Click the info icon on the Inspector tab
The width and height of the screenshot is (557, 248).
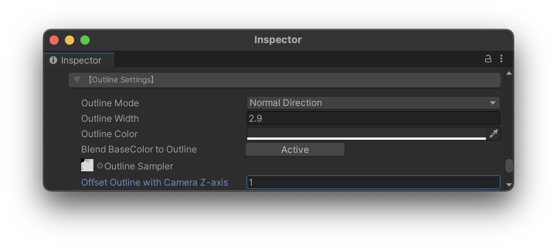[x=53, y=60]
